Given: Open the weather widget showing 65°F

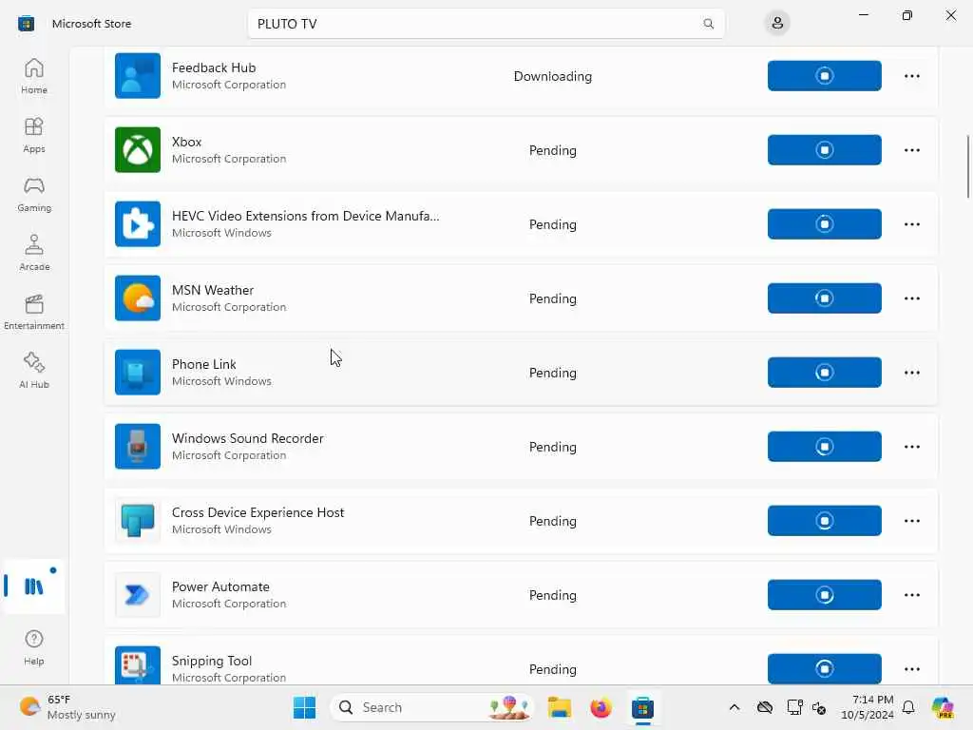Looking at the screenshot, I should (x=67, y=707).
